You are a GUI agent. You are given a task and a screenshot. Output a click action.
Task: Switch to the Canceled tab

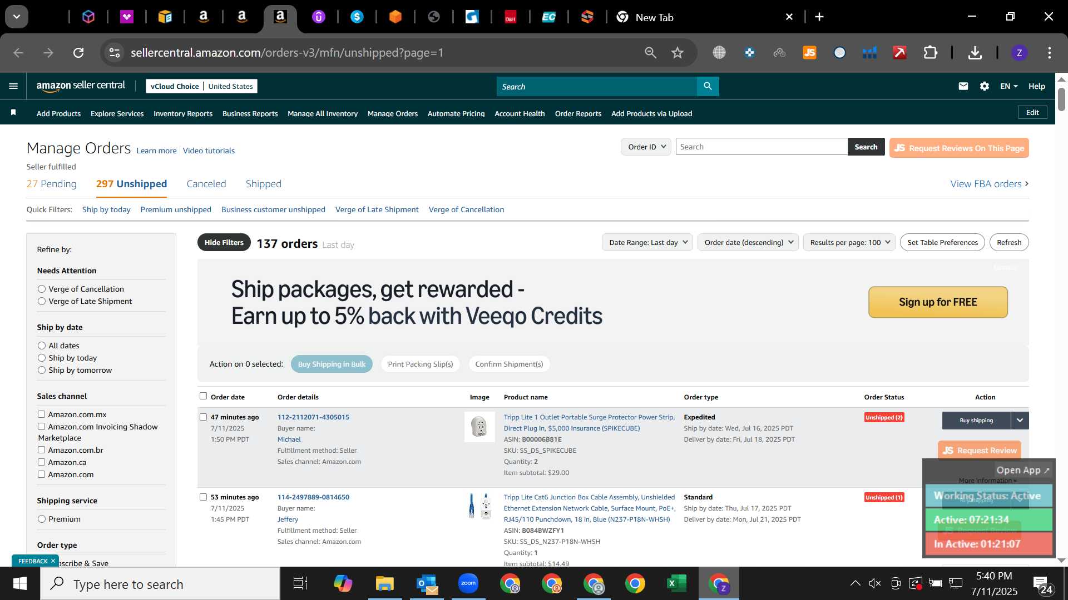pos(206,184)
